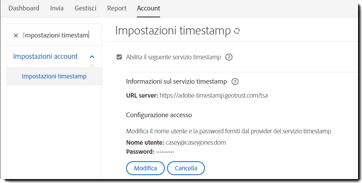Click the 'Impostazioni timestamp' page heading
Screen dimensions: 362x183
173,30
